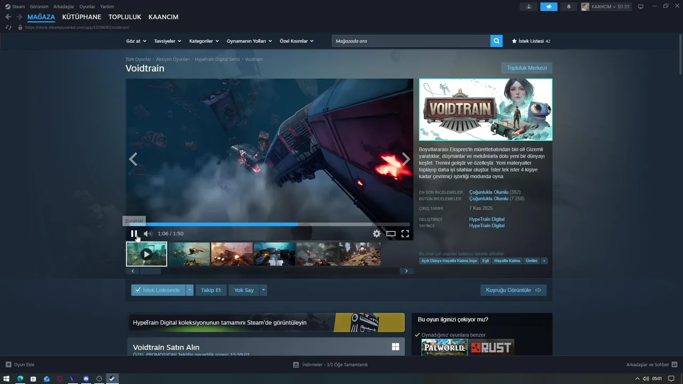Click the Windows platform icon in purchase box

(395, 347)
